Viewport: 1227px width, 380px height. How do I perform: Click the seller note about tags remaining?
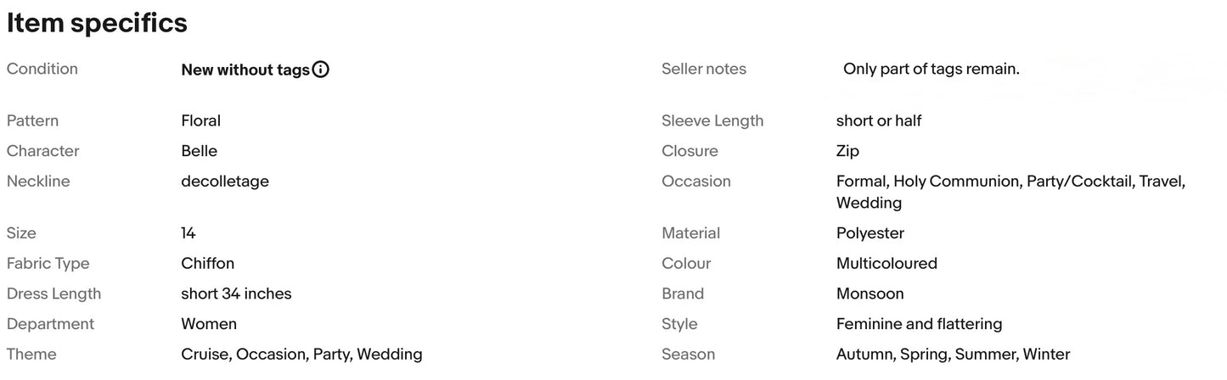pos(932,69)
